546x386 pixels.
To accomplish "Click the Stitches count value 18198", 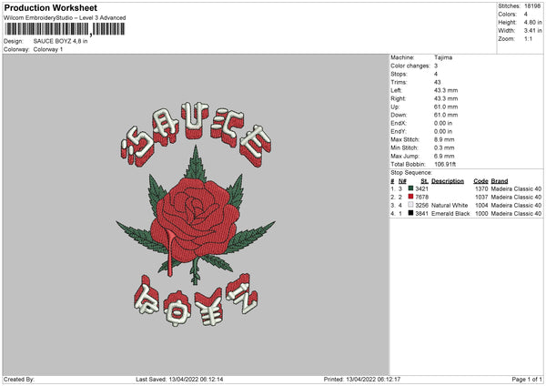I will coord(532,6).
